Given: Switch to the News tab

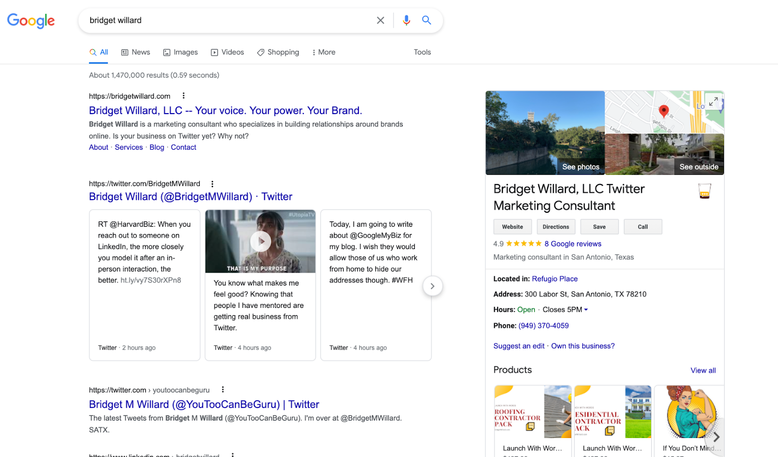Looking at the screenshot, I should click(136, 52).
